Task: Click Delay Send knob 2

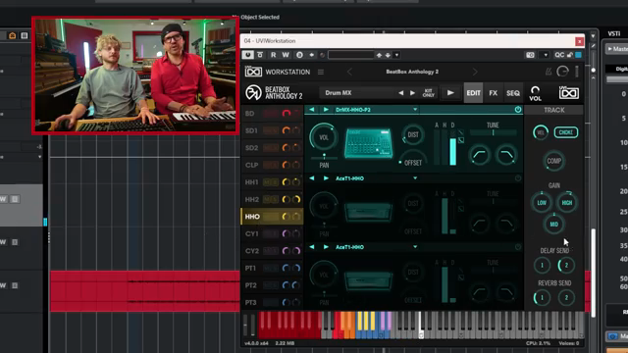Action: point(566,266)
